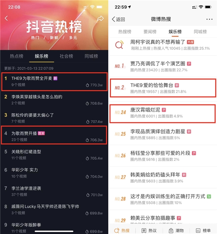
Task: Tap the 关晓彤红裙造型 list item
Action: [x=54, y=155]
